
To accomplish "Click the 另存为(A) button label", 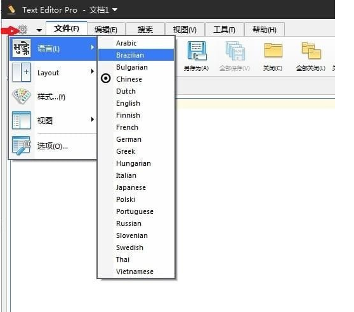I will 196,68.
